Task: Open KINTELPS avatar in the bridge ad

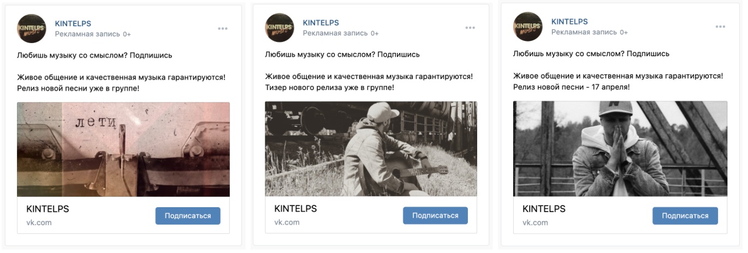Action: point(528,28)
